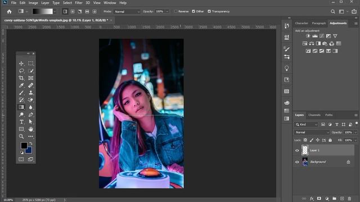Image resolution: width=360 pixels, height=202 pixels.
Task: Switch to the Character tab
Action: tap(301, 23)
